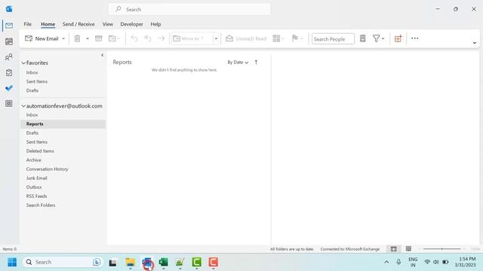The height and width of the screenshot is (271, 483).
Task: Click the Windows taskbar Search box
Action: tap(62, 262)
